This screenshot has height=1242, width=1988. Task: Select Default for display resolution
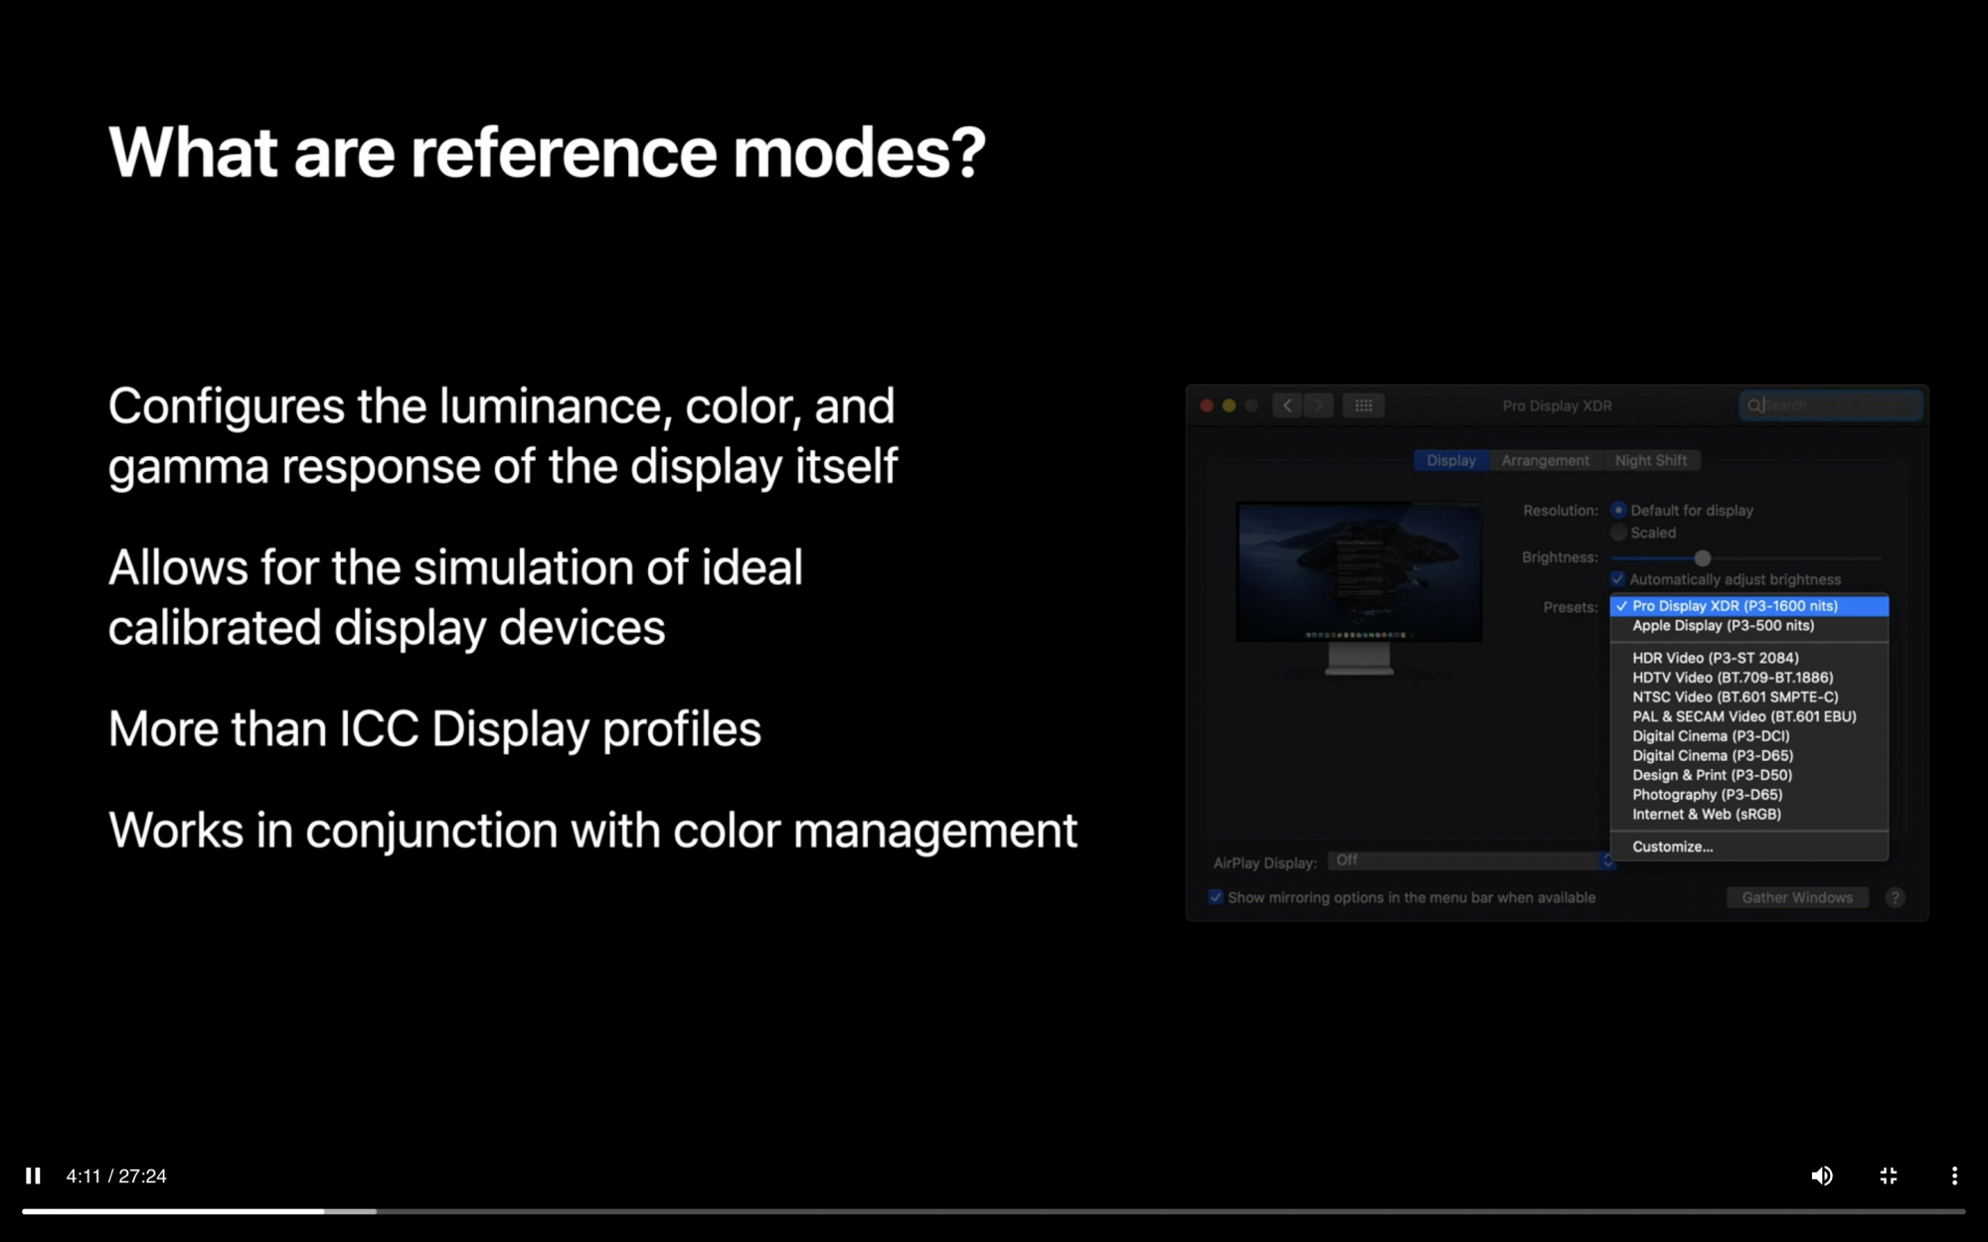[1618, 510]
